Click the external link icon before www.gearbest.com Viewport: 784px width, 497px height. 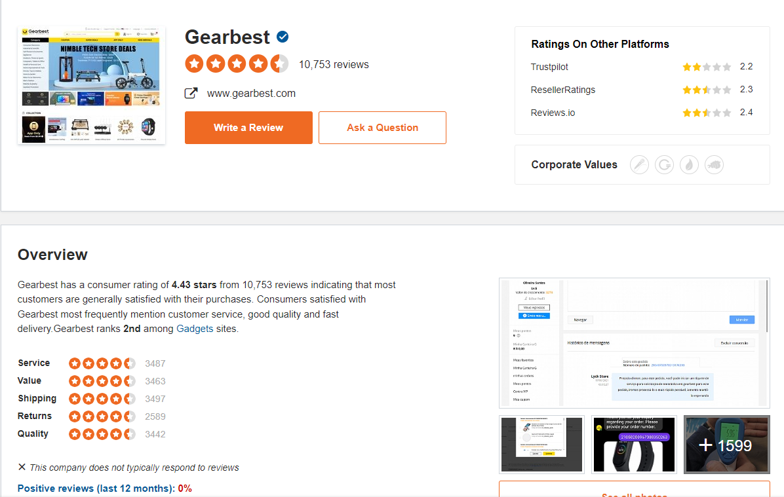191,93
